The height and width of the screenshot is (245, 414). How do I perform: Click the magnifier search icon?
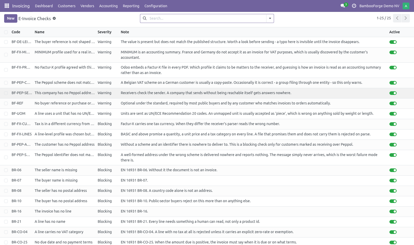tap(145, 18)
